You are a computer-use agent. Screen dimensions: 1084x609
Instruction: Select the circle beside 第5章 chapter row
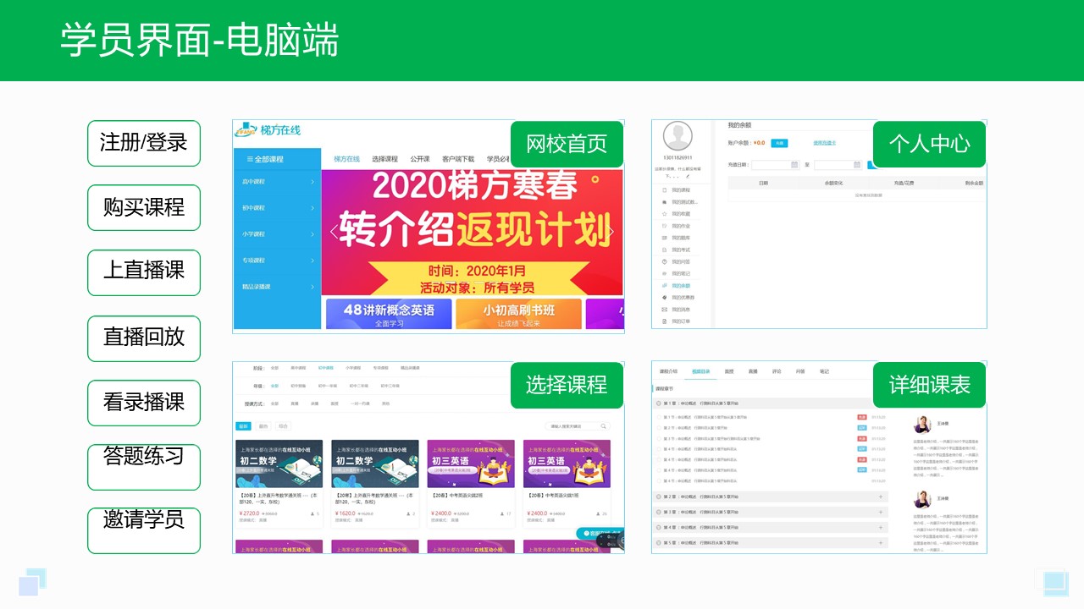point(660,542)
